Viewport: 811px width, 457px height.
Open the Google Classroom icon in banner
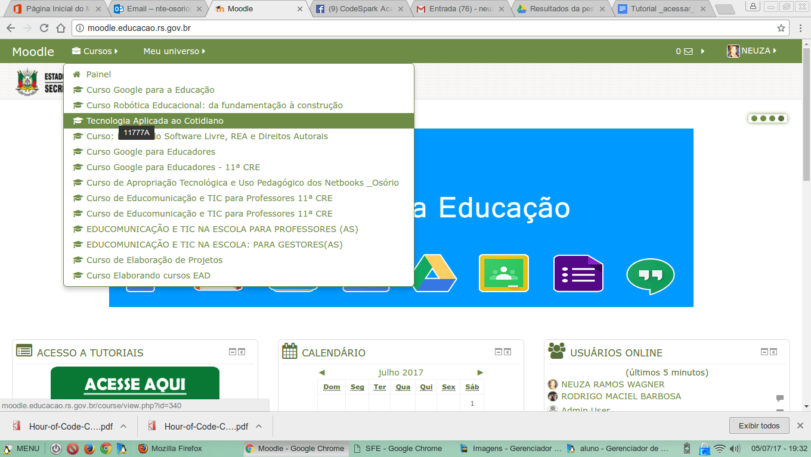(504, 273)
